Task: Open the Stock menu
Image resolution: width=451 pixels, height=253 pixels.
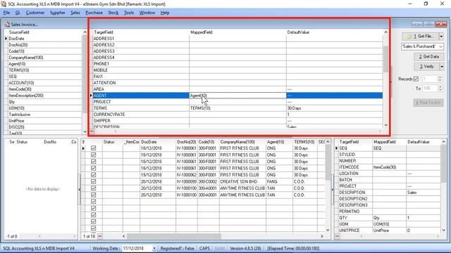Action: (x=113, y=13)
